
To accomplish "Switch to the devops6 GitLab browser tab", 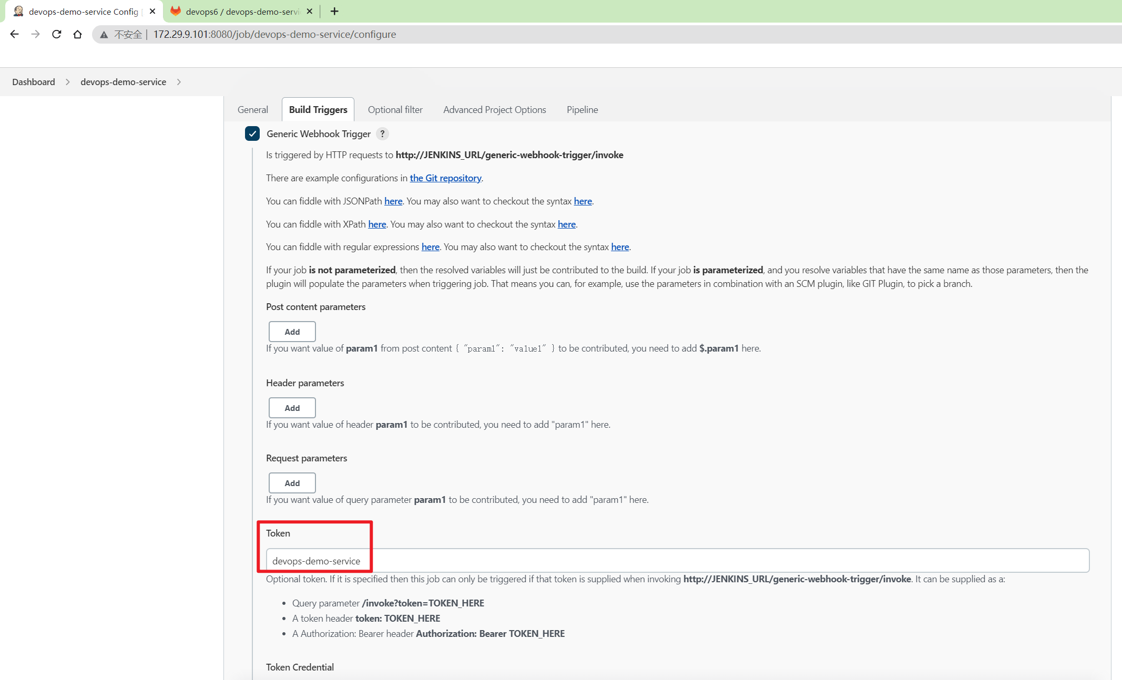I will click(x=241, y=11).
